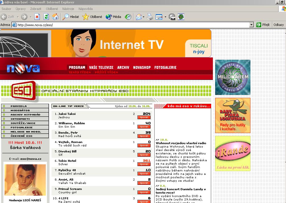Click the Mail envelope icon
This screenshot has height=203, width=286.
point(139,17)
